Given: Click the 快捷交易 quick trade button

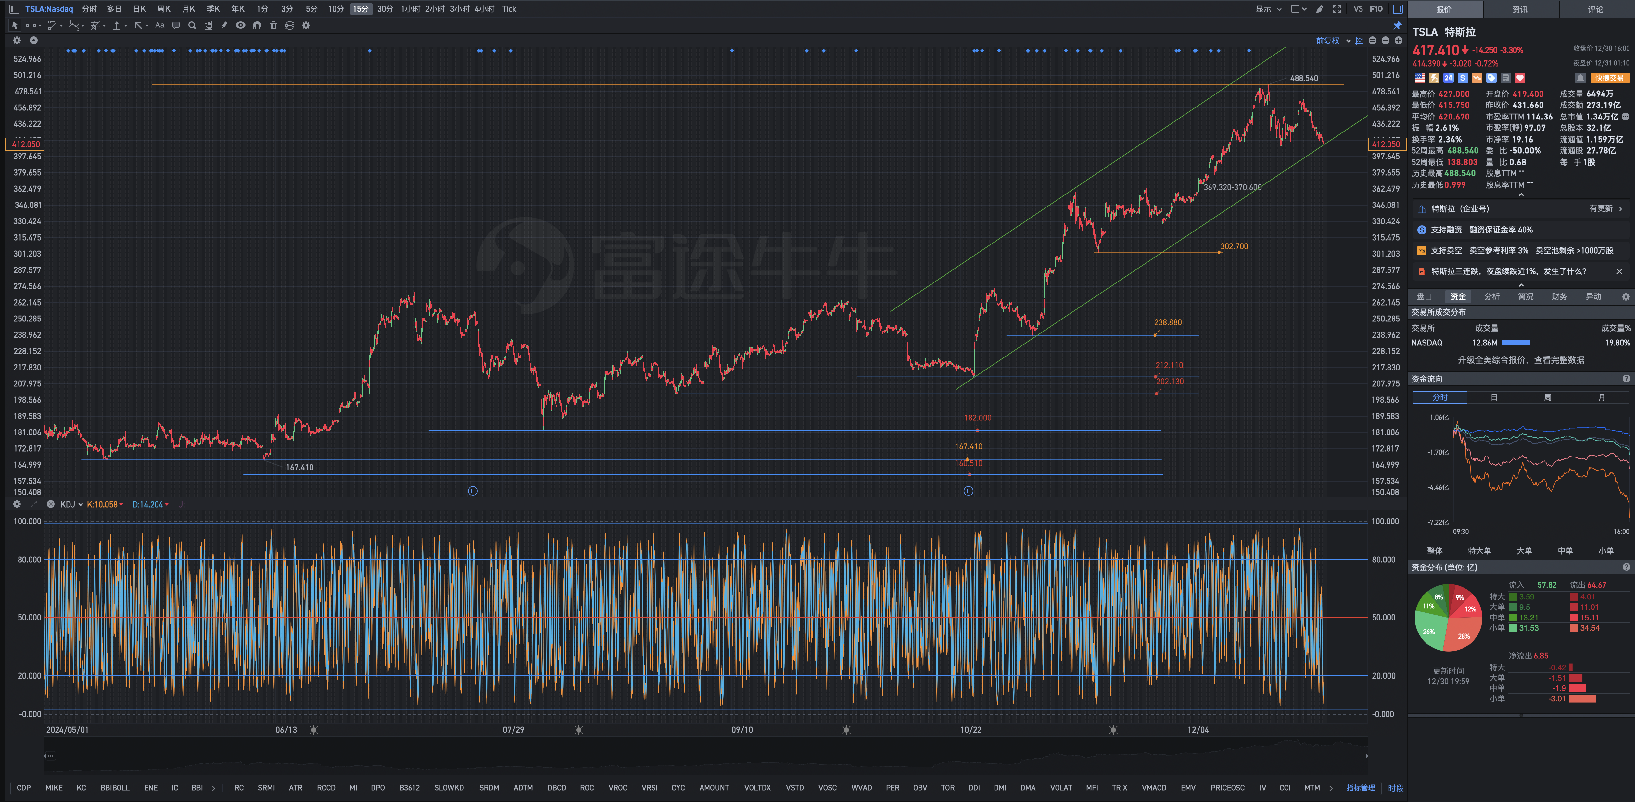Looking at the screenshot, I should pyautogui.click(x=1610, y=78).
